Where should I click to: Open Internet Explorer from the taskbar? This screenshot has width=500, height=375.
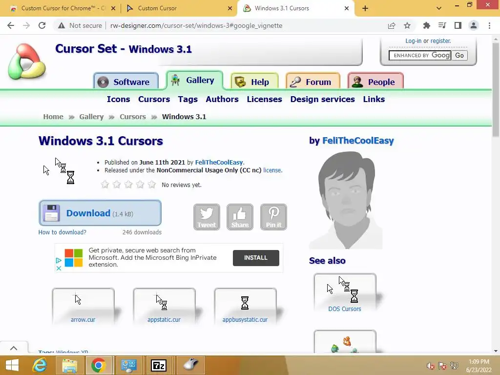tap(40, 365)
